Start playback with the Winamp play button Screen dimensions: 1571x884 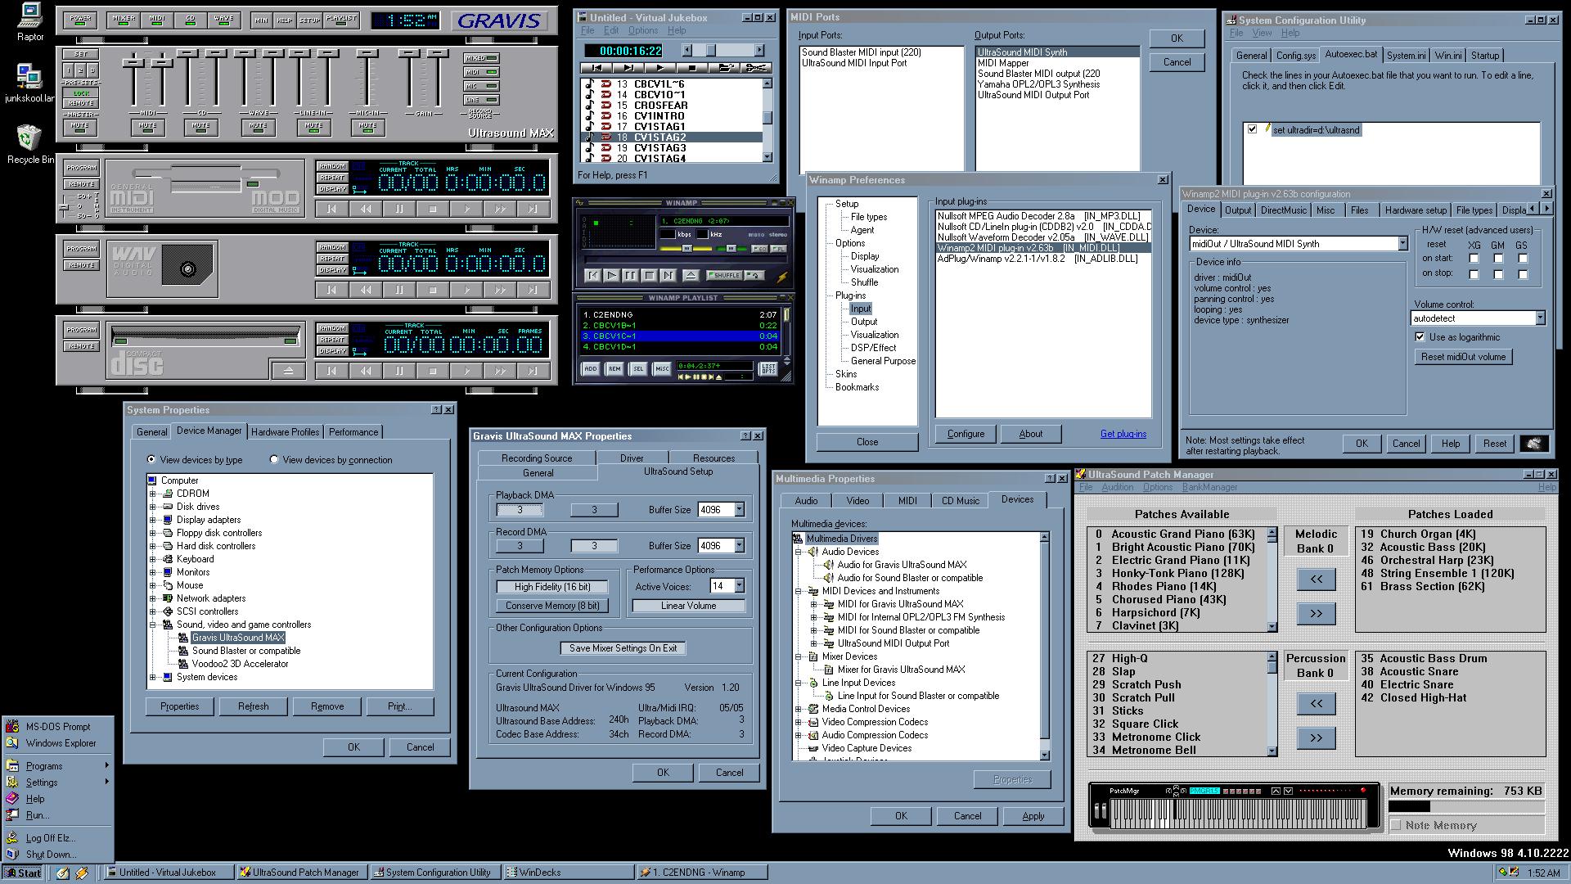point(611,276)
